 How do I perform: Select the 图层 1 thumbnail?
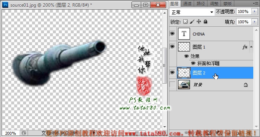click(184, 47)
